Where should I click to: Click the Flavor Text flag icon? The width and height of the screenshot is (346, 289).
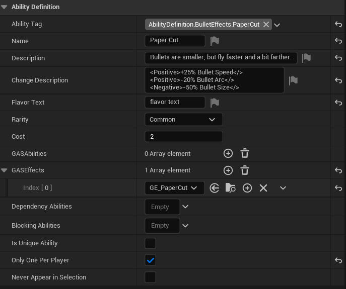[215, 103]
